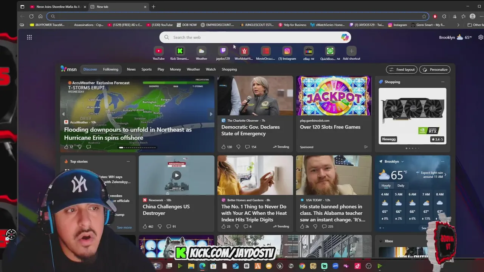Viewport: 484px width, 272px height.
Task: Open the Instagram shortcut tile
Action: pos(287,53)
